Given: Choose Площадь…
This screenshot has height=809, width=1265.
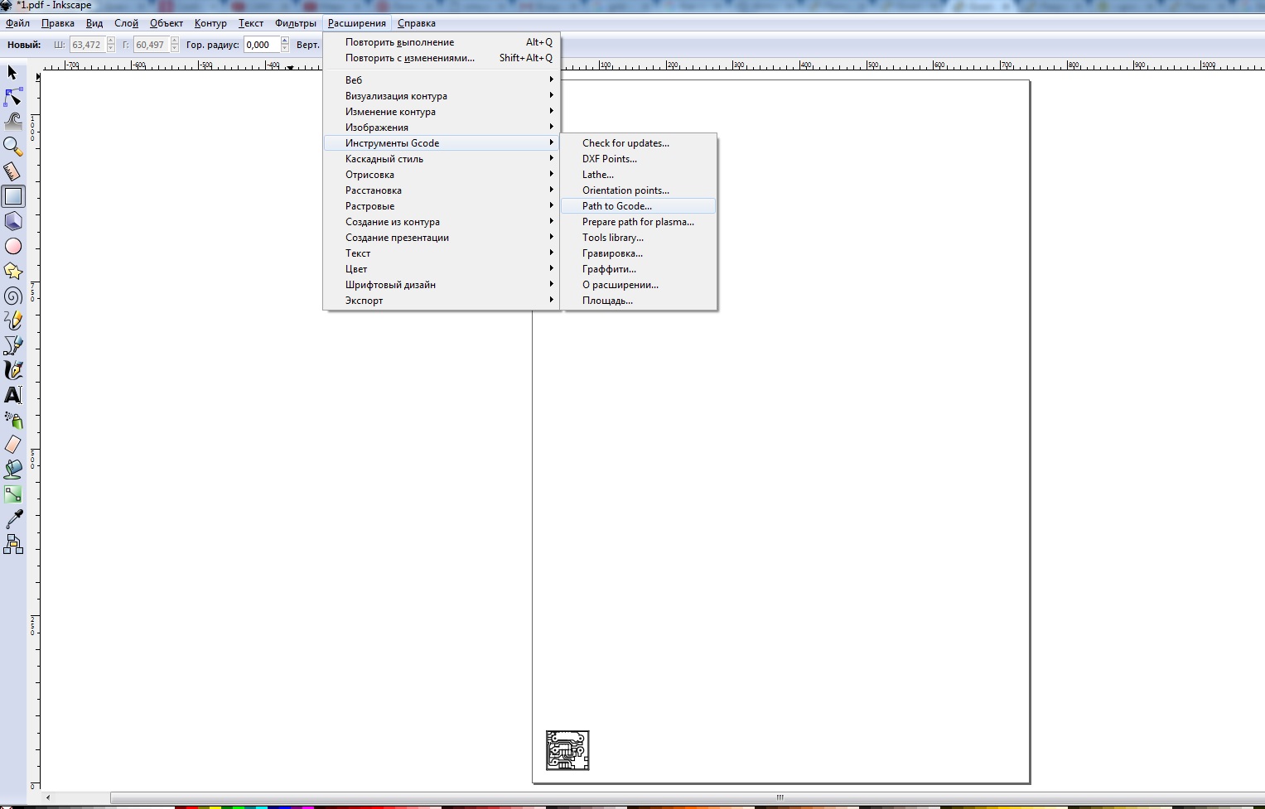Looking at the screenshot, I should [639, 301].
